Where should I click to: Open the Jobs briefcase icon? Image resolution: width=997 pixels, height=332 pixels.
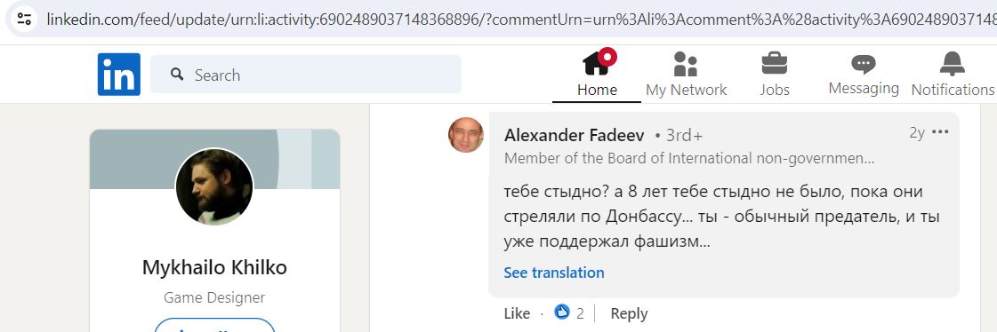click(x=775, y=64)
